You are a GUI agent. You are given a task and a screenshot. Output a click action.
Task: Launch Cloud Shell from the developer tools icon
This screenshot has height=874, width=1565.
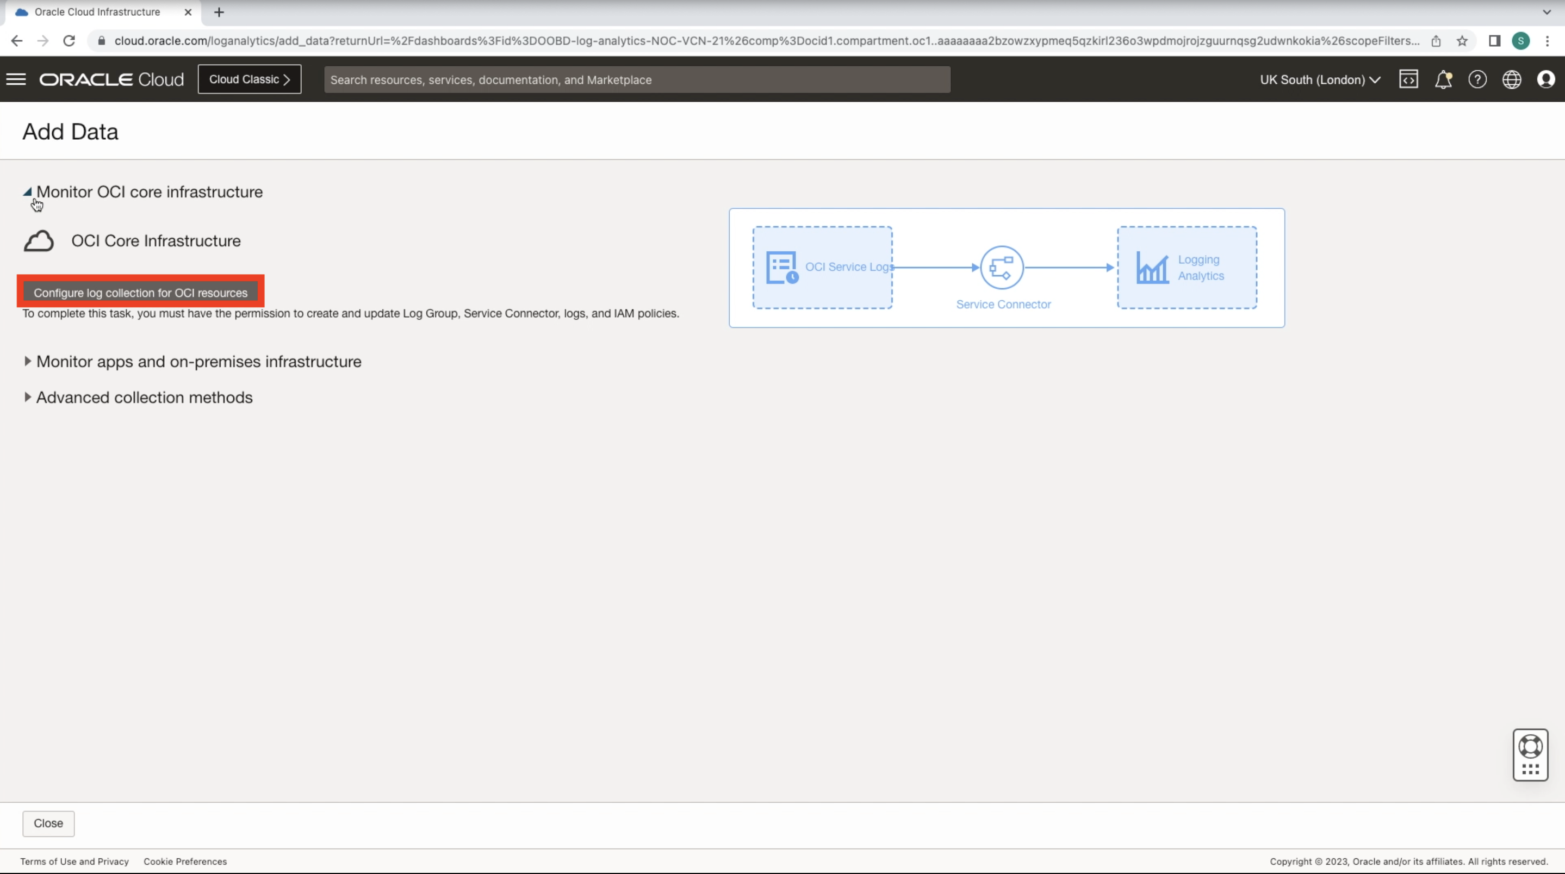click(1409, 79)
